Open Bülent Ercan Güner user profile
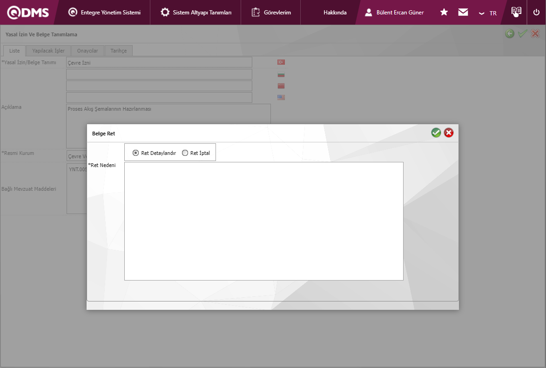 (394, 13)
